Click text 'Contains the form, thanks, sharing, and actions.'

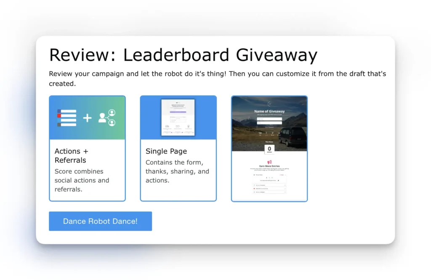tap(177, 171)
